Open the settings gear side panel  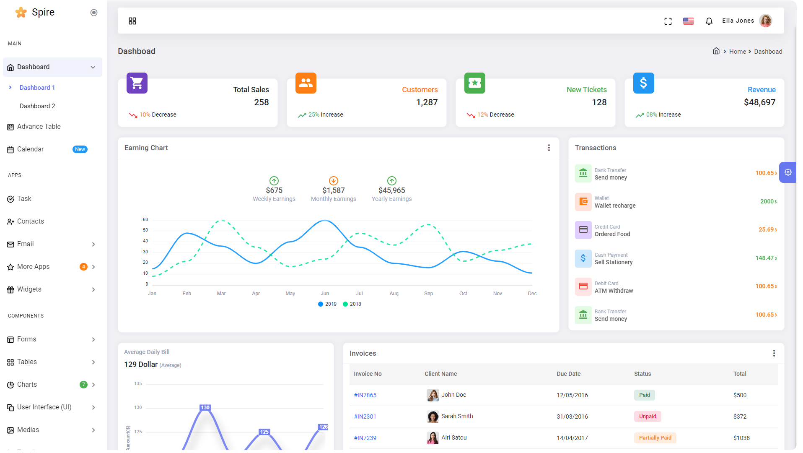pyautogui.click(x=788, y=172)
